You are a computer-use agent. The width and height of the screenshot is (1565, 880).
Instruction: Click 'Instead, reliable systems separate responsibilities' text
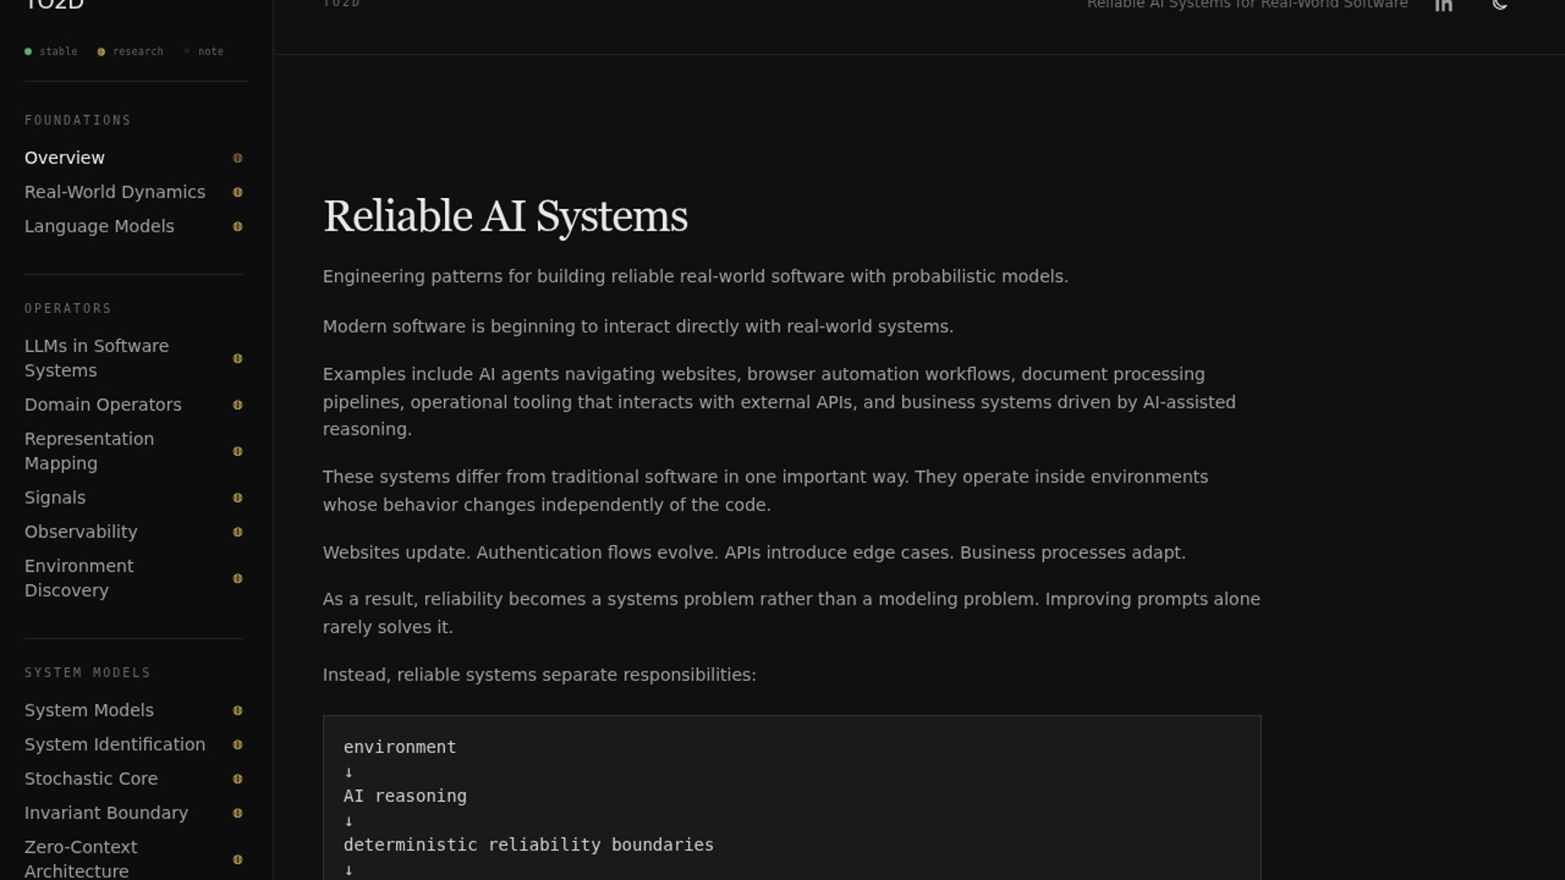pos(540,675)
